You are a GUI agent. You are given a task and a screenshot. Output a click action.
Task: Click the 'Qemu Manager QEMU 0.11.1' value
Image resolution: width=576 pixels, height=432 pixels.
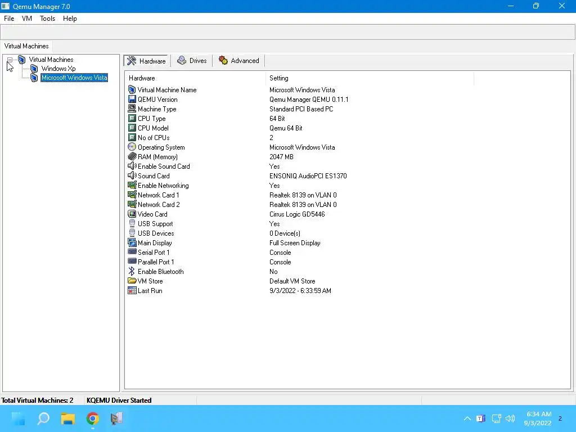(x=309, y=100)
